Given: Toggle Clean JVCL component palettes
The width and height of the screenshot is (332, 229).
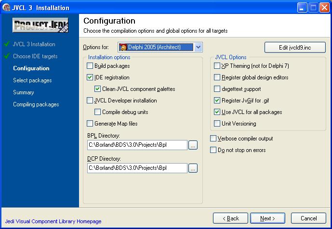Looking at the screenshot, I should click(x=98, y=89).
